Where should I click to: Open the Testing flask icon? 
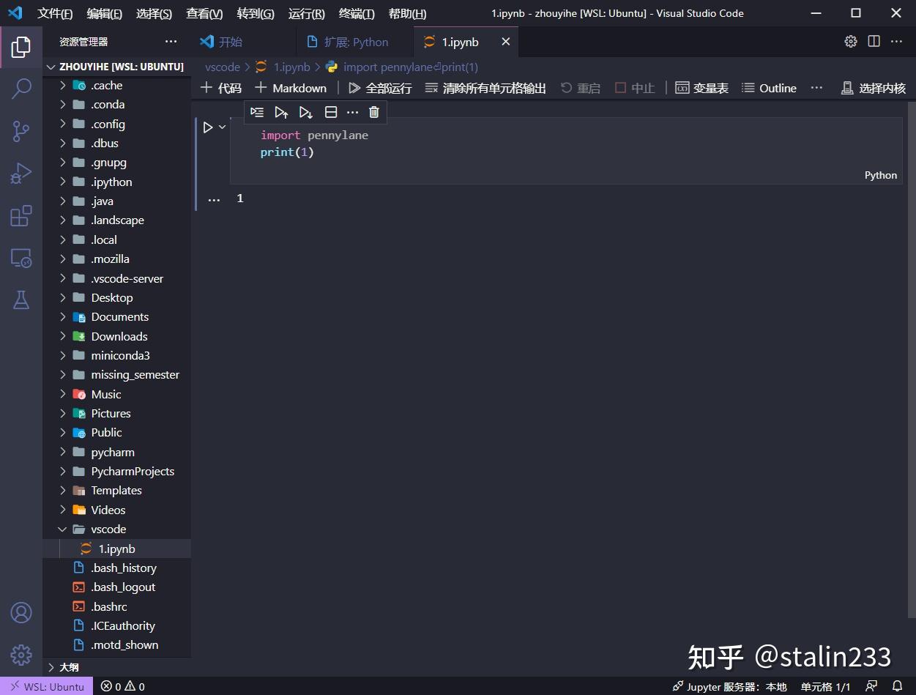point(21,300)
